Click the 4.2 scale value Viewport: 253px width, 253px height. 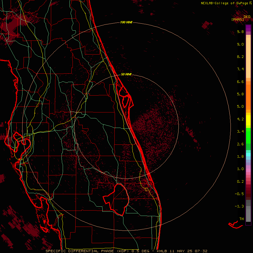240,119
